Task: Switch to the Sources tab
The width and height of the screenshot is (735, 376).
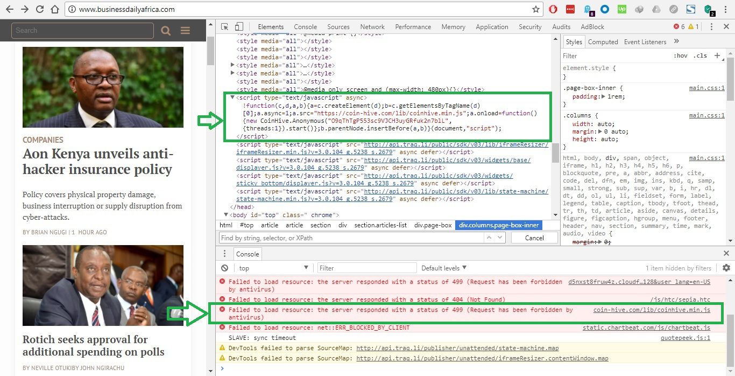Action: pos(338,26)
